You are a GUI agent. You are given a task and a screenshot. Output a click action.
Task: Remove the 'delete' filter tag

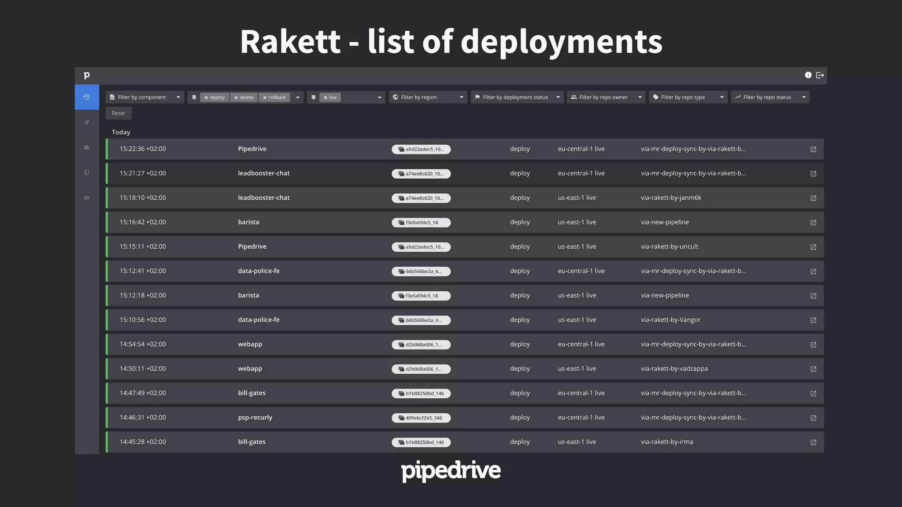click(x=236, y=98)
